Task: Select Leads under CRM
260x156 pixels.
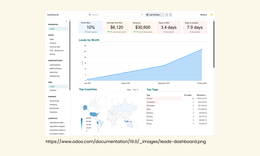Action: click(x=58, y=87)
